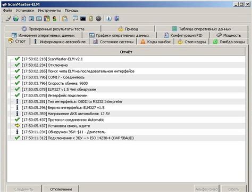The height and width of the screenshot is (192, 252).
Task: Click the blue exit door toolbar icon
Action: click(x=116, y=19)
